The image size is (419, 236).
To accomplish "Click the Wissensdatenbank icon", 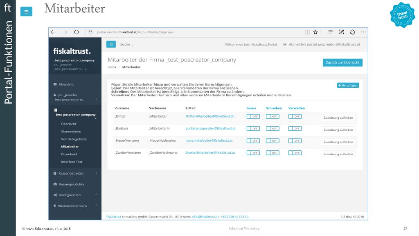I will (x=55, y=206).
